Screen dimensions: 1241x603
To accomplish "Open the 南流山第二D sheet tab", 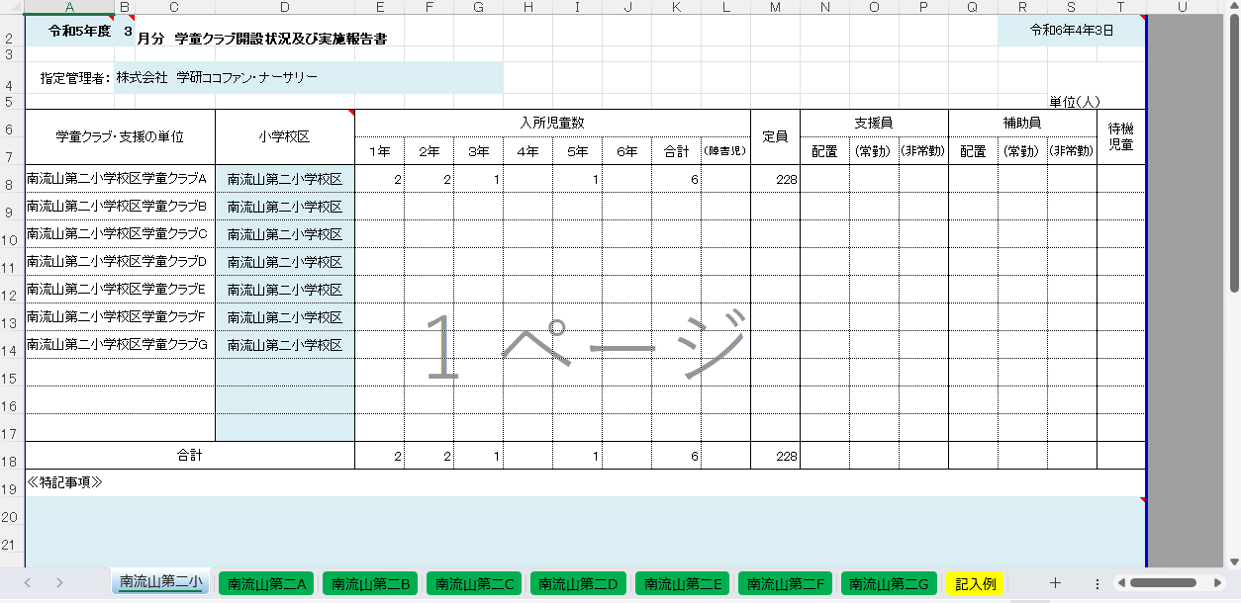I will 580,584.
